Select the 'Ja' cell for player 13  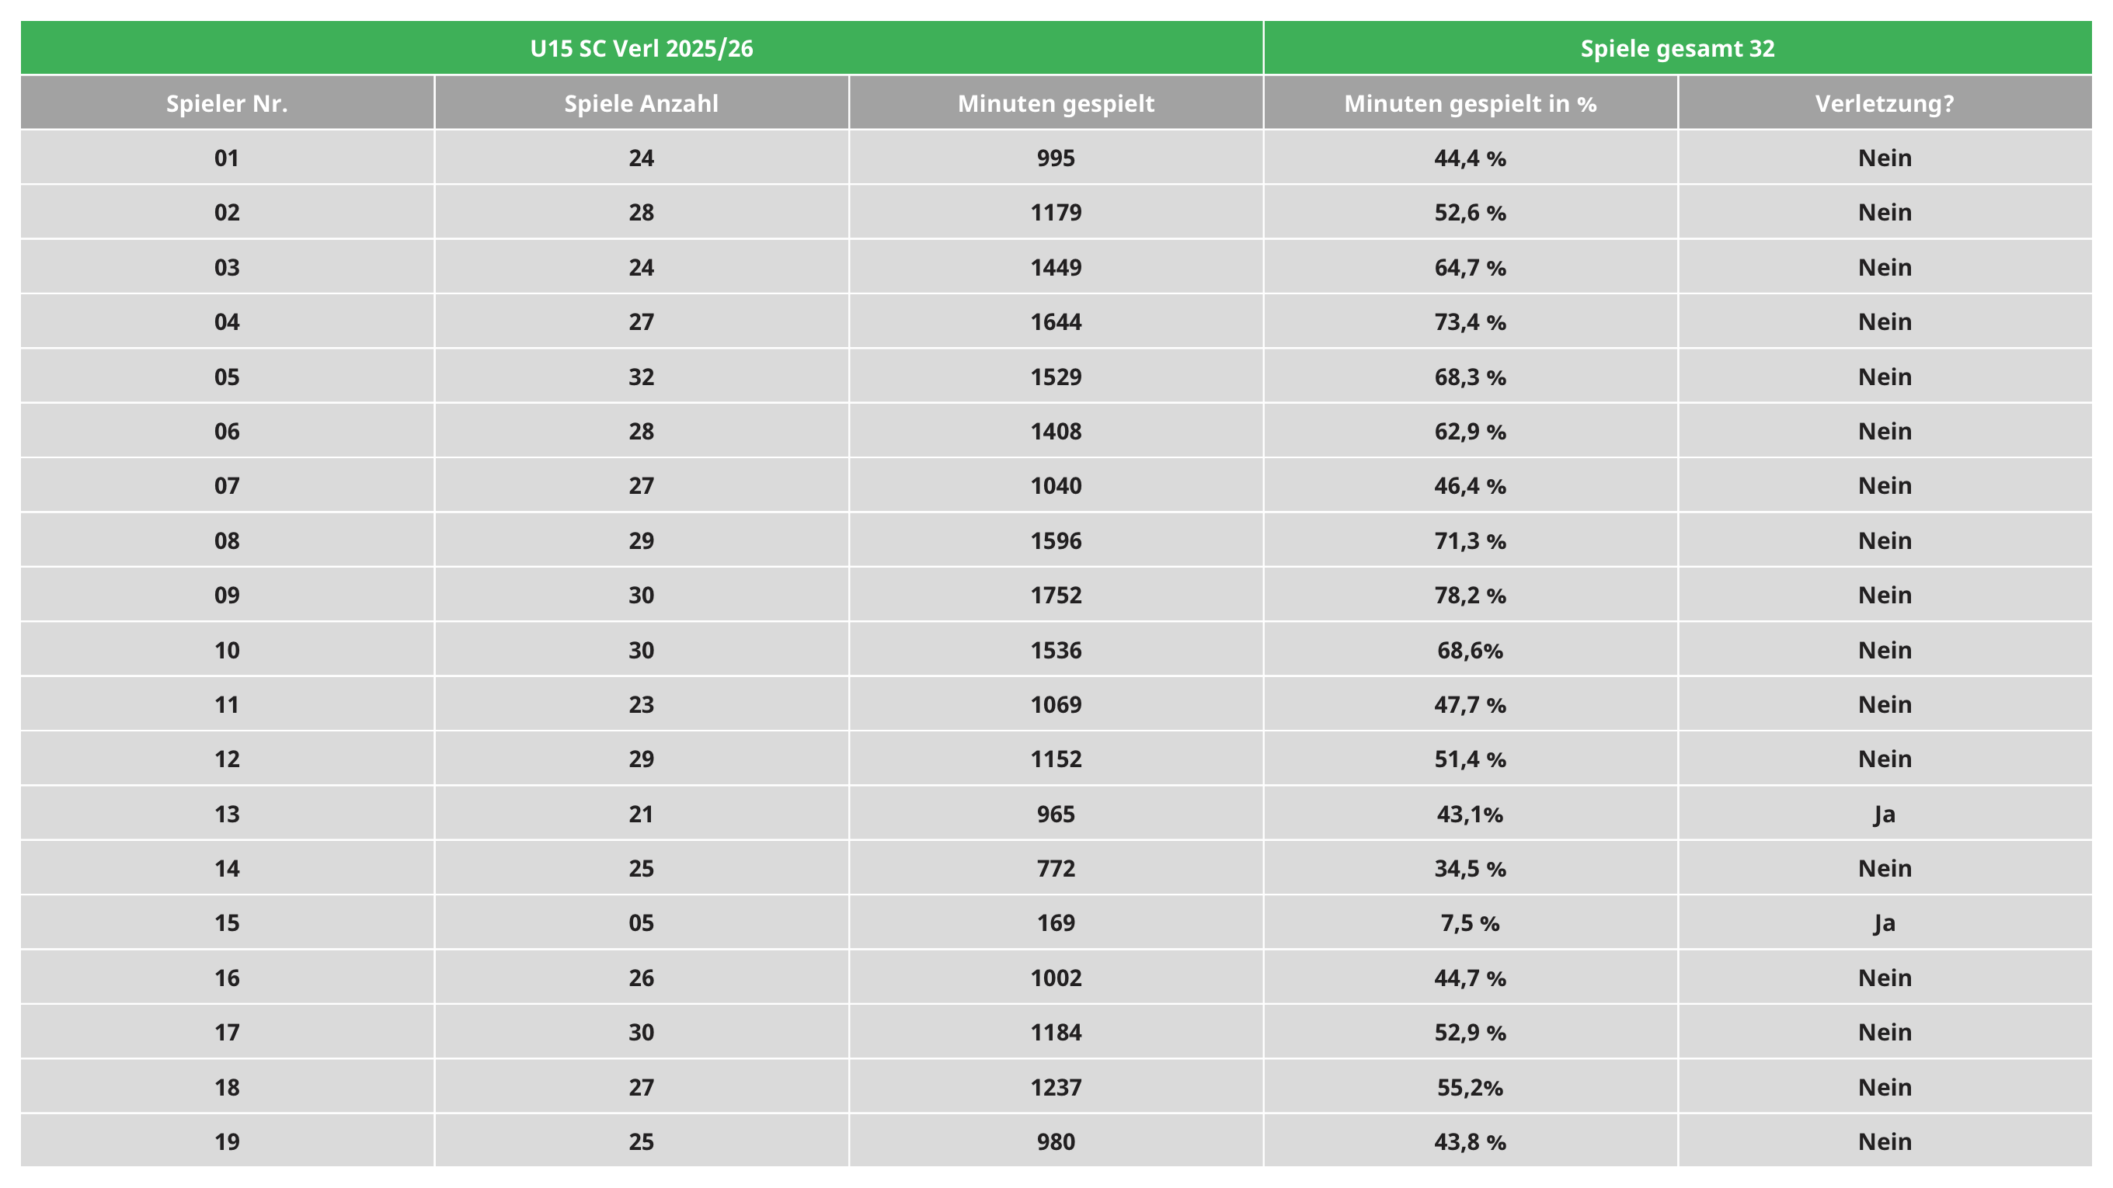click(1885, 813)
